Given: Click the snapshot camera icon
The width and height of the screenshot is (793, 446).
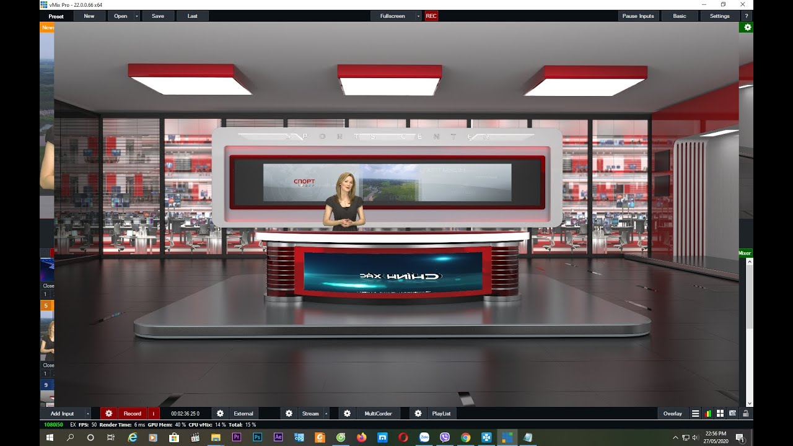Looking at the screenshot, I should (x=733, y=413).
